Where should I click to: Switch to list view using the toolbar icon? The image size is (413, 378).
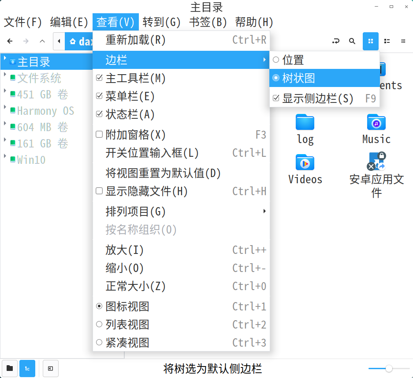pyautogui.click(x=387, y=41)
